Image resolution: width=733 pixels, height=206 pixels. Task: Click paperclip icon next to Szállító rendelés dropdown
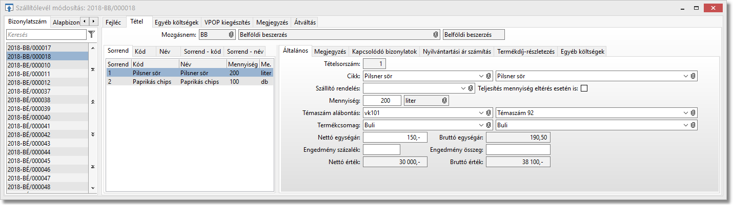tap(471, 88)
